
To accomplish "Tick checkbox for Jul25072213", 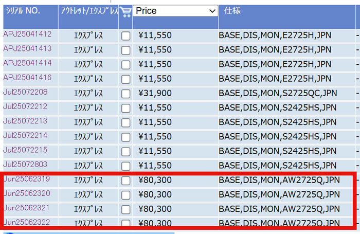I will [126, 122].
